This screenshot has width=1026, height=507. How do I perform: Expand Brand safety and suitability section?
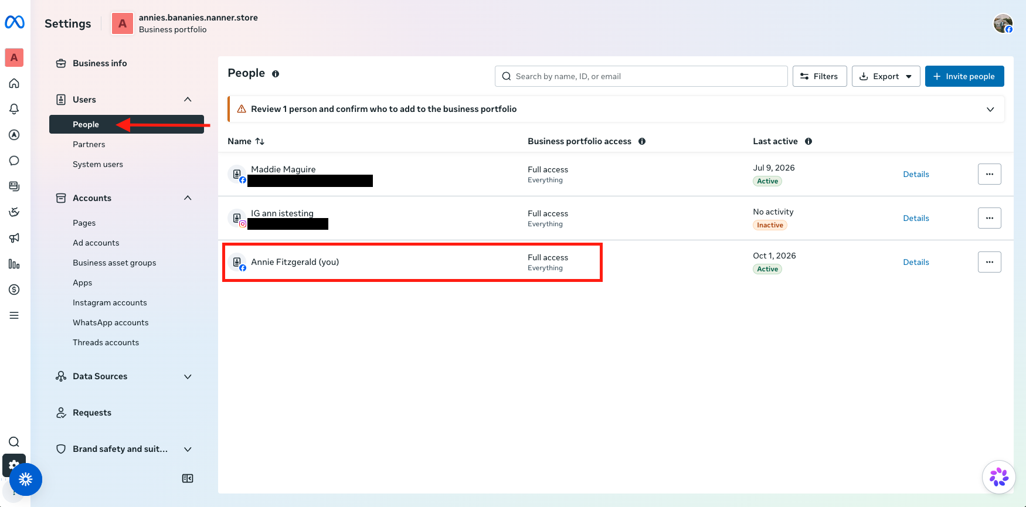click(188, 449)
